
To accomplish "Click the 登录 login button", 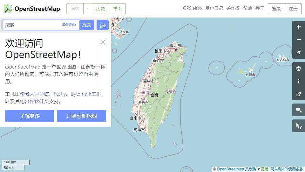I will point(276,9).
